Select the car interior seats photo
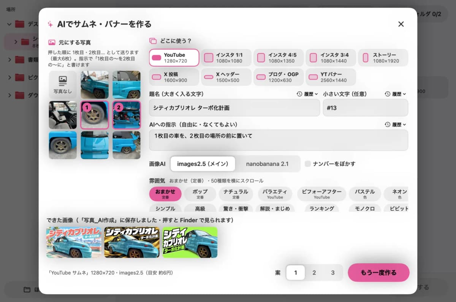The width and height of the screenshot is (456, 302). [63, 115]
